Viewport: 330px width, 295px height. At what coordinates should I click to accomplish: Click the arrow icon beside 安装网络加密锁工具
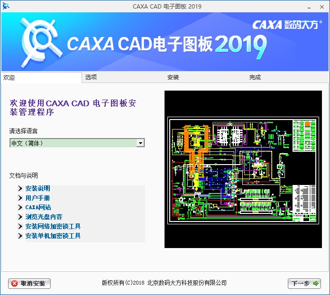pos(20,226)
